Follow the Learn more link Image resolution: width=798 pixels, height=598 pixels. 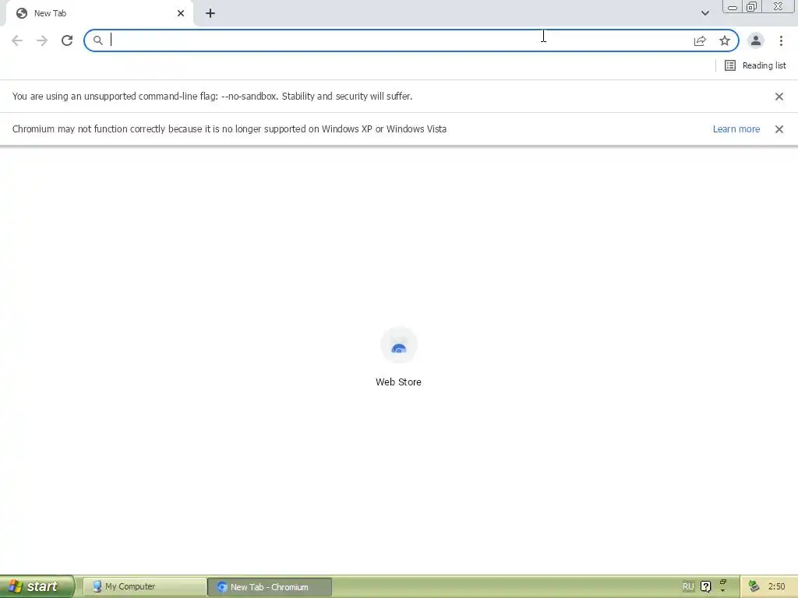coord(736,129)
